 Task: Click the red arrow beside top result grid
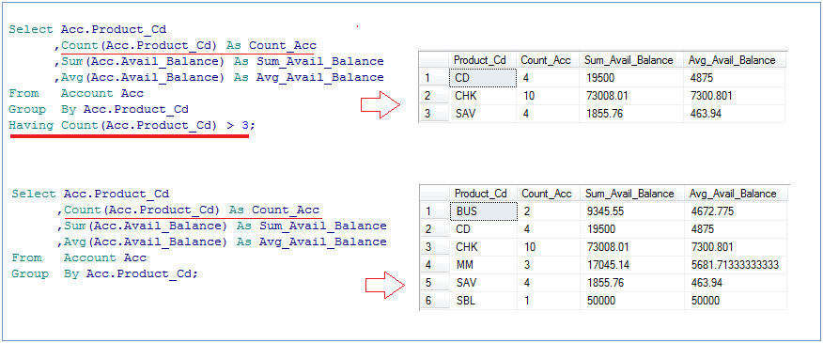[380, 105]
